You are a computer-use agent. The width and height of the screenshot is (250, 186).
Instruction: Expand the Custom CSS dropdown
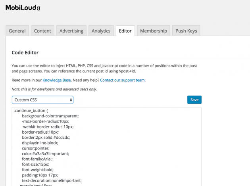pyautogui.click(x=42, y=100)
